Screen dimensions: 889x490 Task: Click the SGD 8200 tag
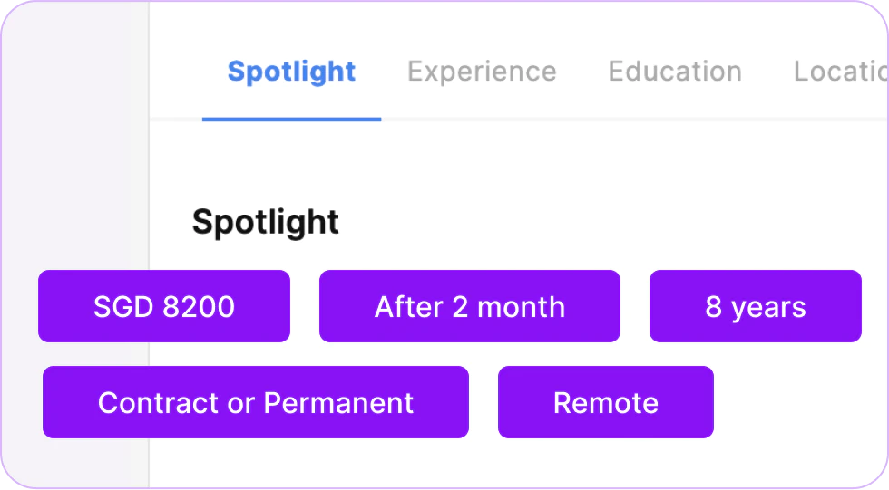pos(164,306)
